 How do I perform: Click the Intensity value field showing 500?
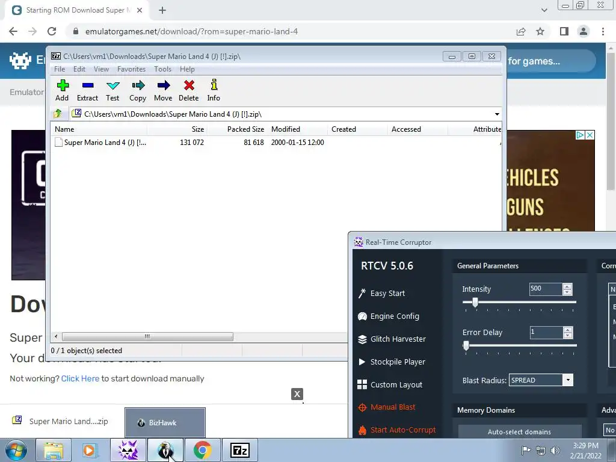point(546,289)
